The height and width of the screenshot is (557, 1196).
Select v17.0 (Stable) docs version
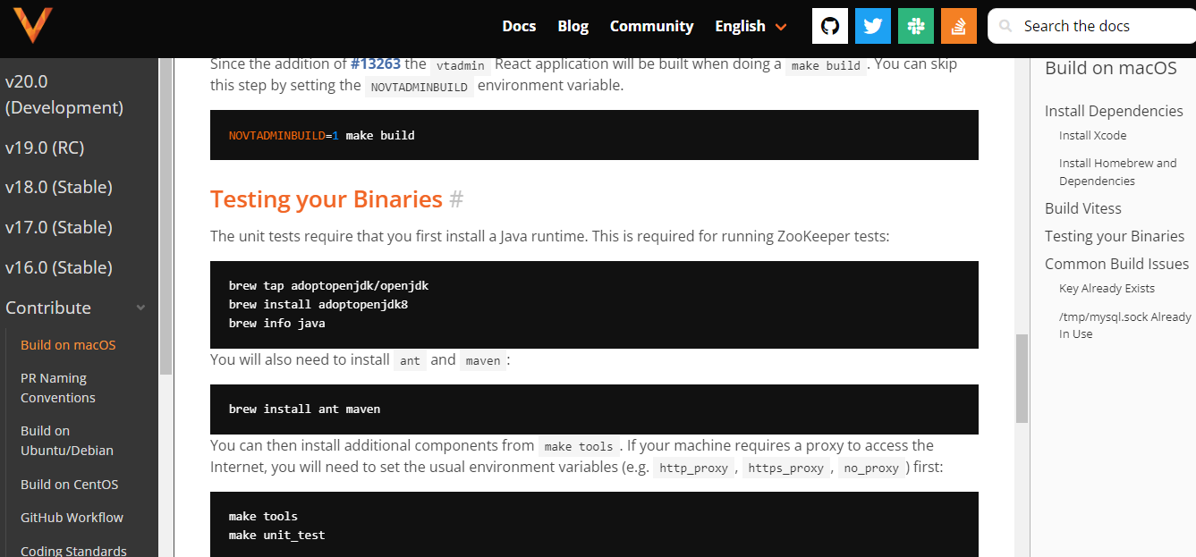(x=59, y=227)
